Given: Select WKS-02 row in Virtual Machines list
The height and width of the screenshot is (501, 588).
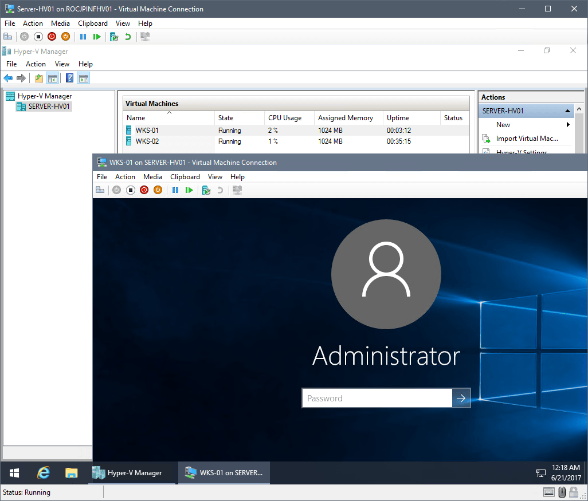Looking at the screenshot, I should [x=296, y=141].
